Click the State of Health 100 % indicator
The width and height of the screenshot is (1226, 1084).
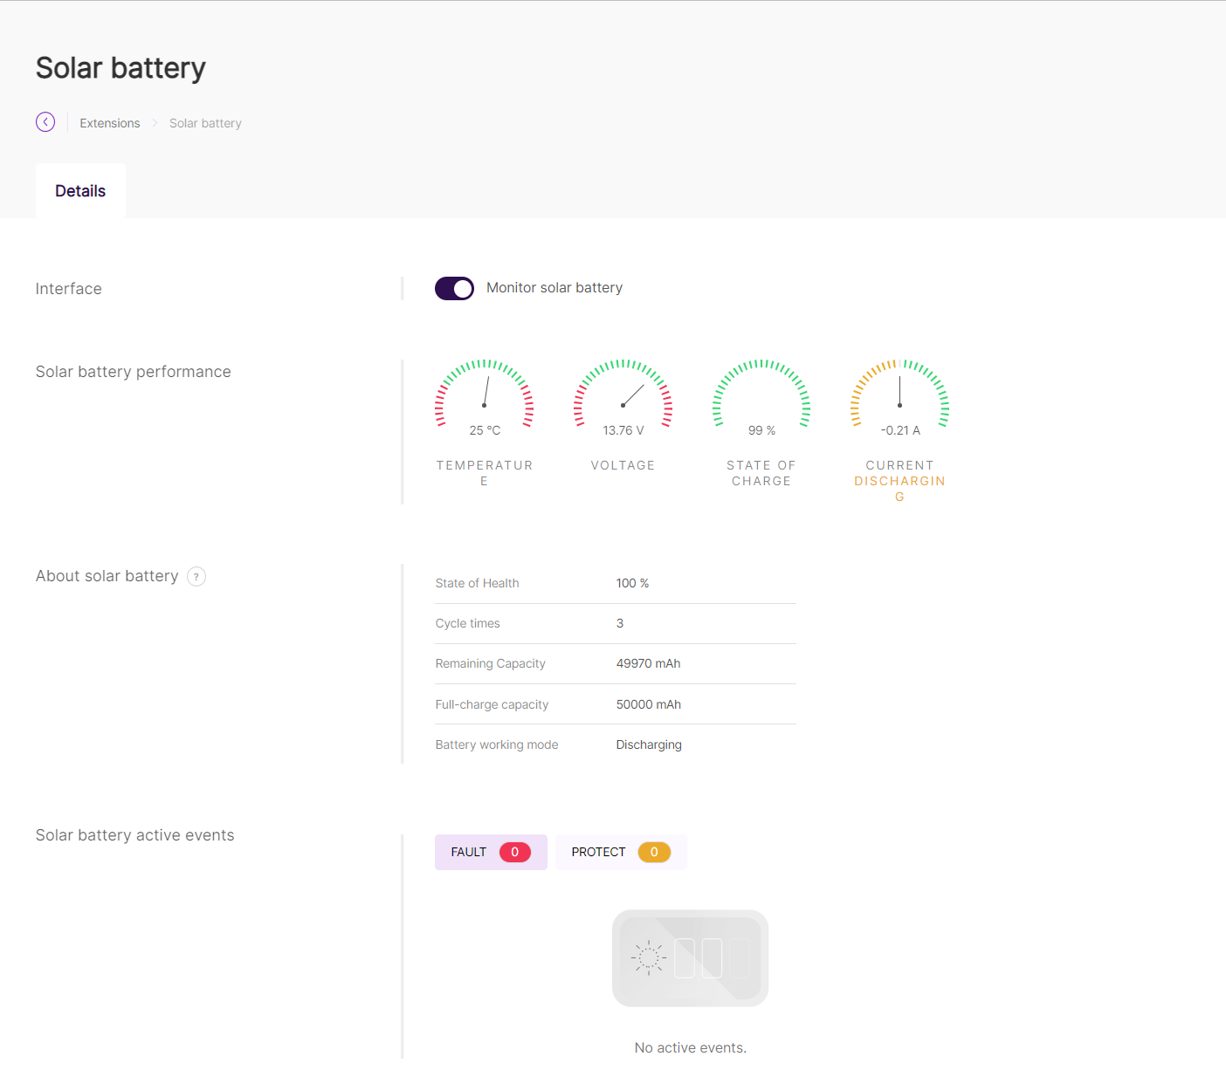632,583
